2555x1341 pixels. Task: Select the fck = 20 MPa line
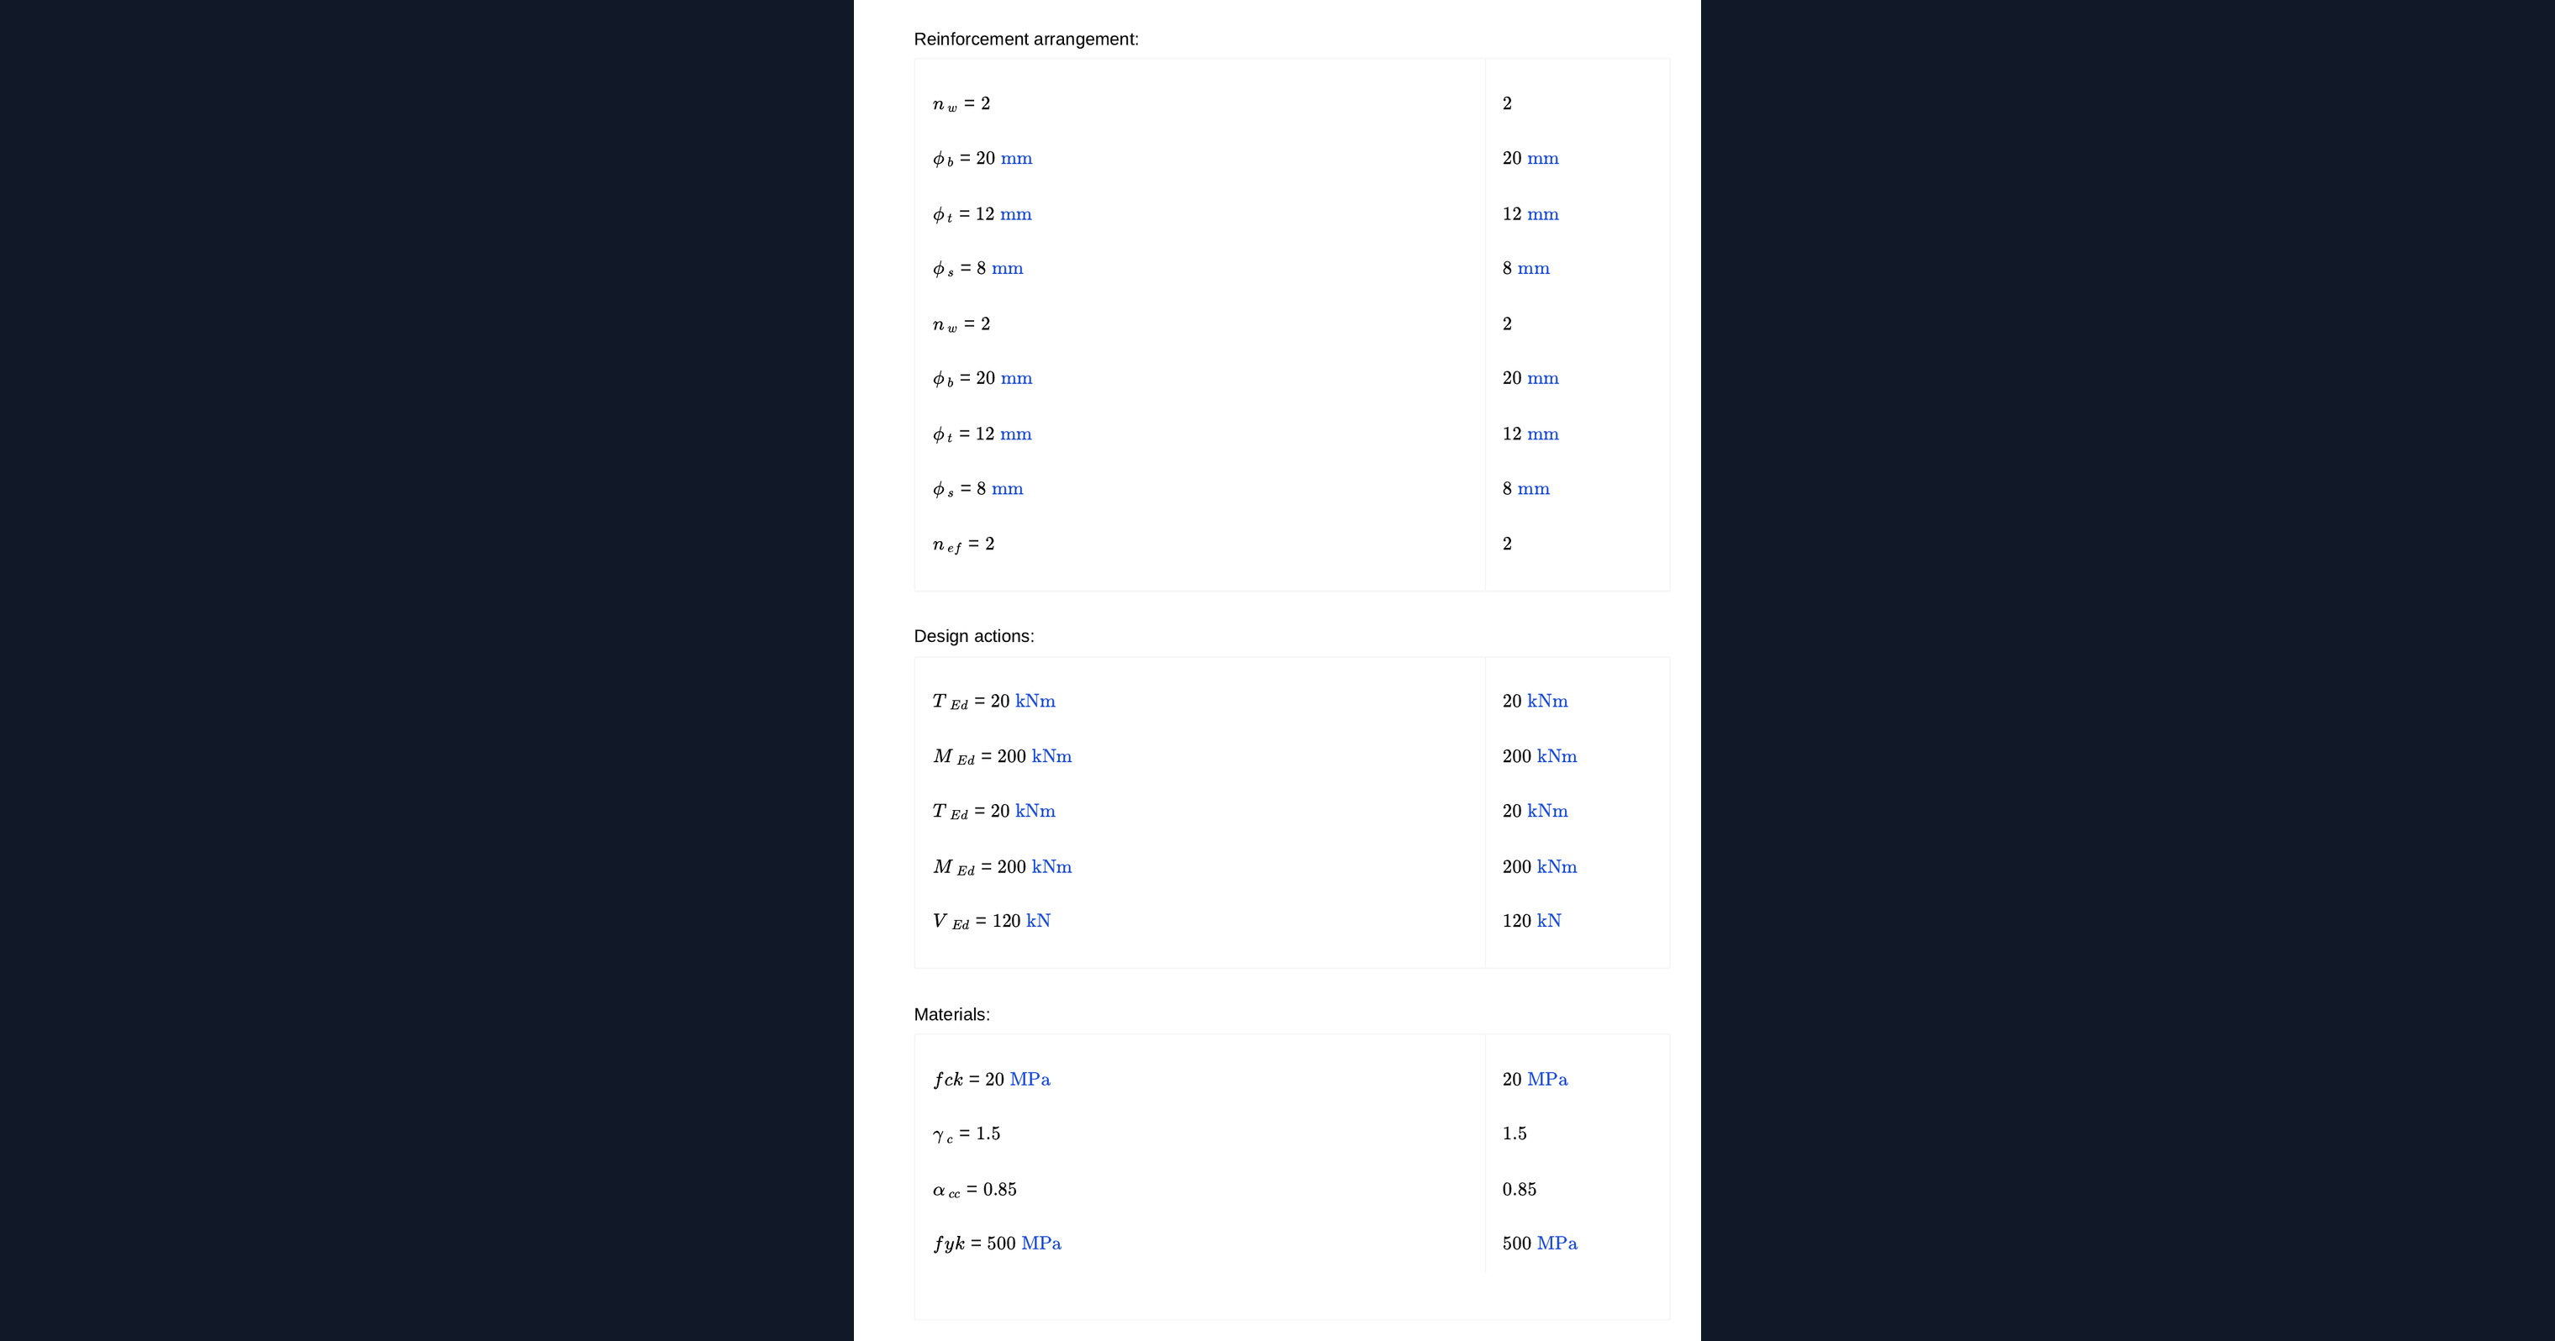pos(991,1079)
